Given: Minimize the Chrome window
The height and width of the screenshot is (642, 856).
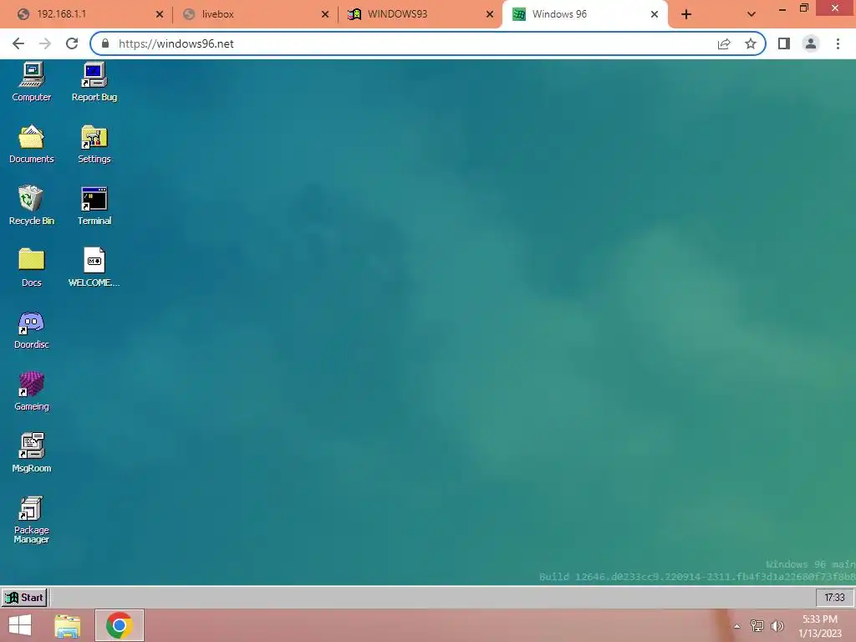Looking at the screenshot, I should [782, 8].
